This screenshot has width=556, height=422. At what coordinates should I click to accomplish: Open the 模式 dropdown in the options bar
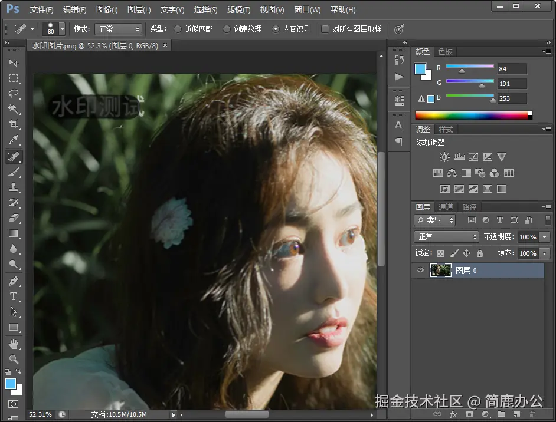(118, 28)
